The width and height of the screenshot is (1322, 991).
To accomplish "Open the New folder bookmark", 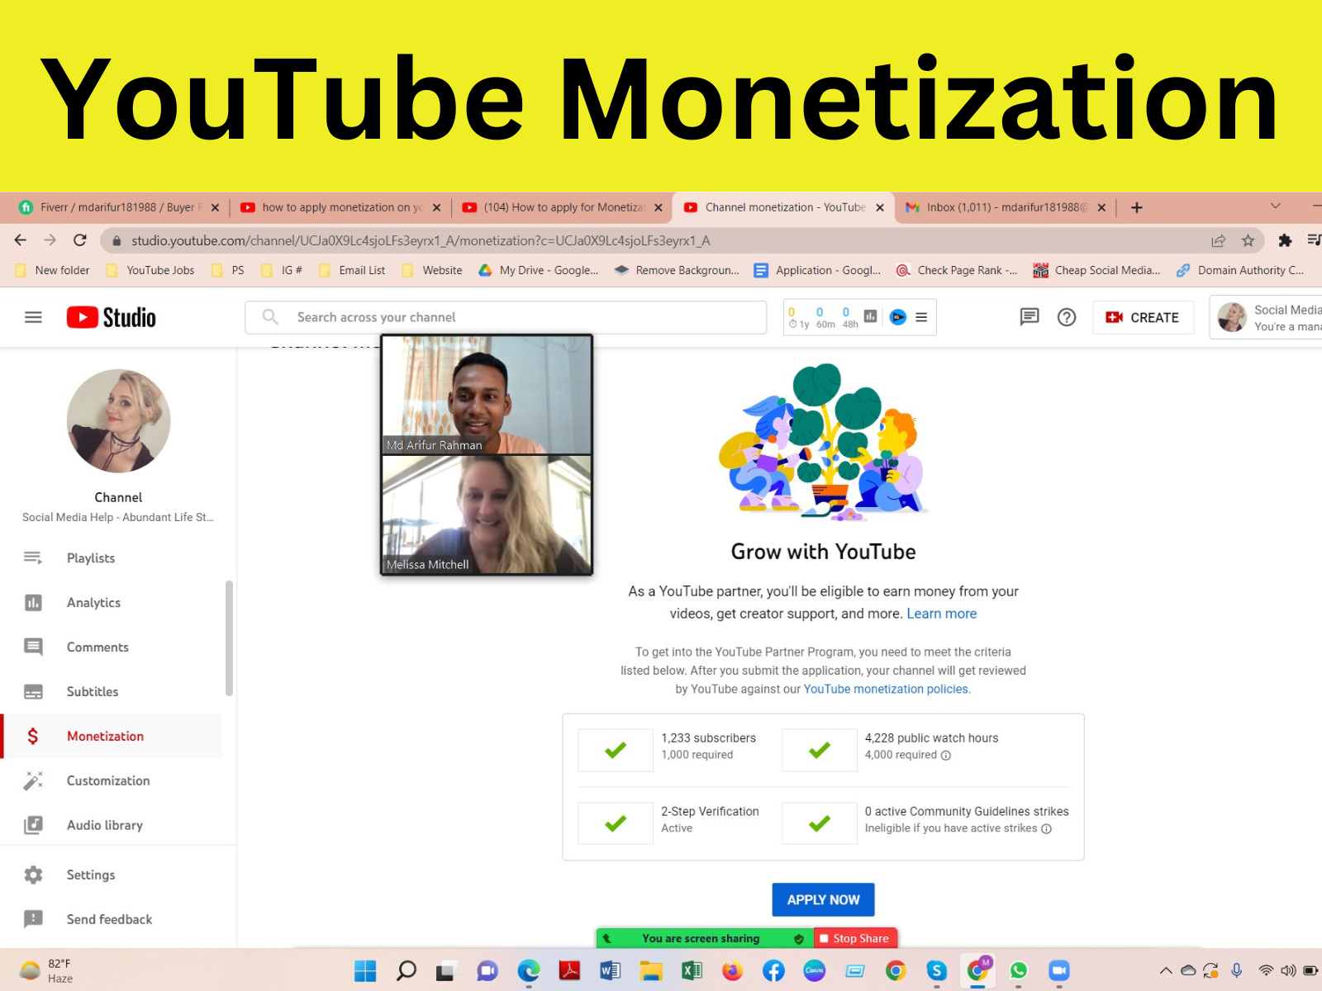I will 53,270.
